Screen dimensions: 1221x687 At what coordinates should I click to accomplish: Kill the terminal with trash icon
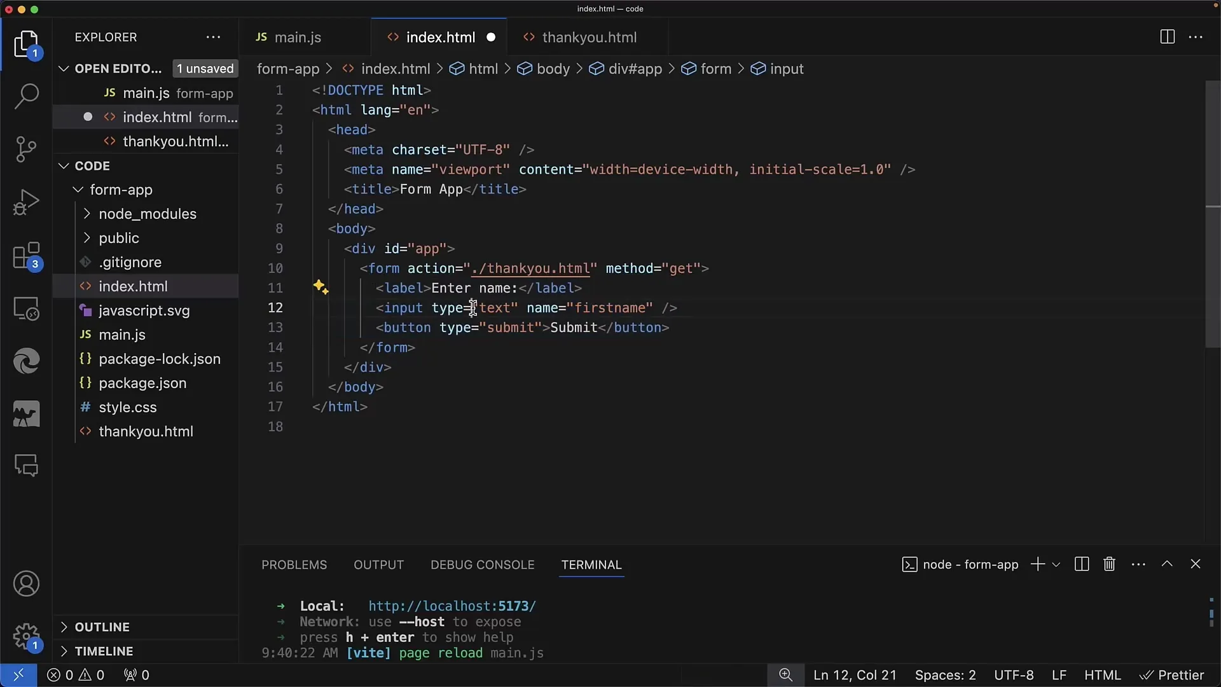[1109, 564]
